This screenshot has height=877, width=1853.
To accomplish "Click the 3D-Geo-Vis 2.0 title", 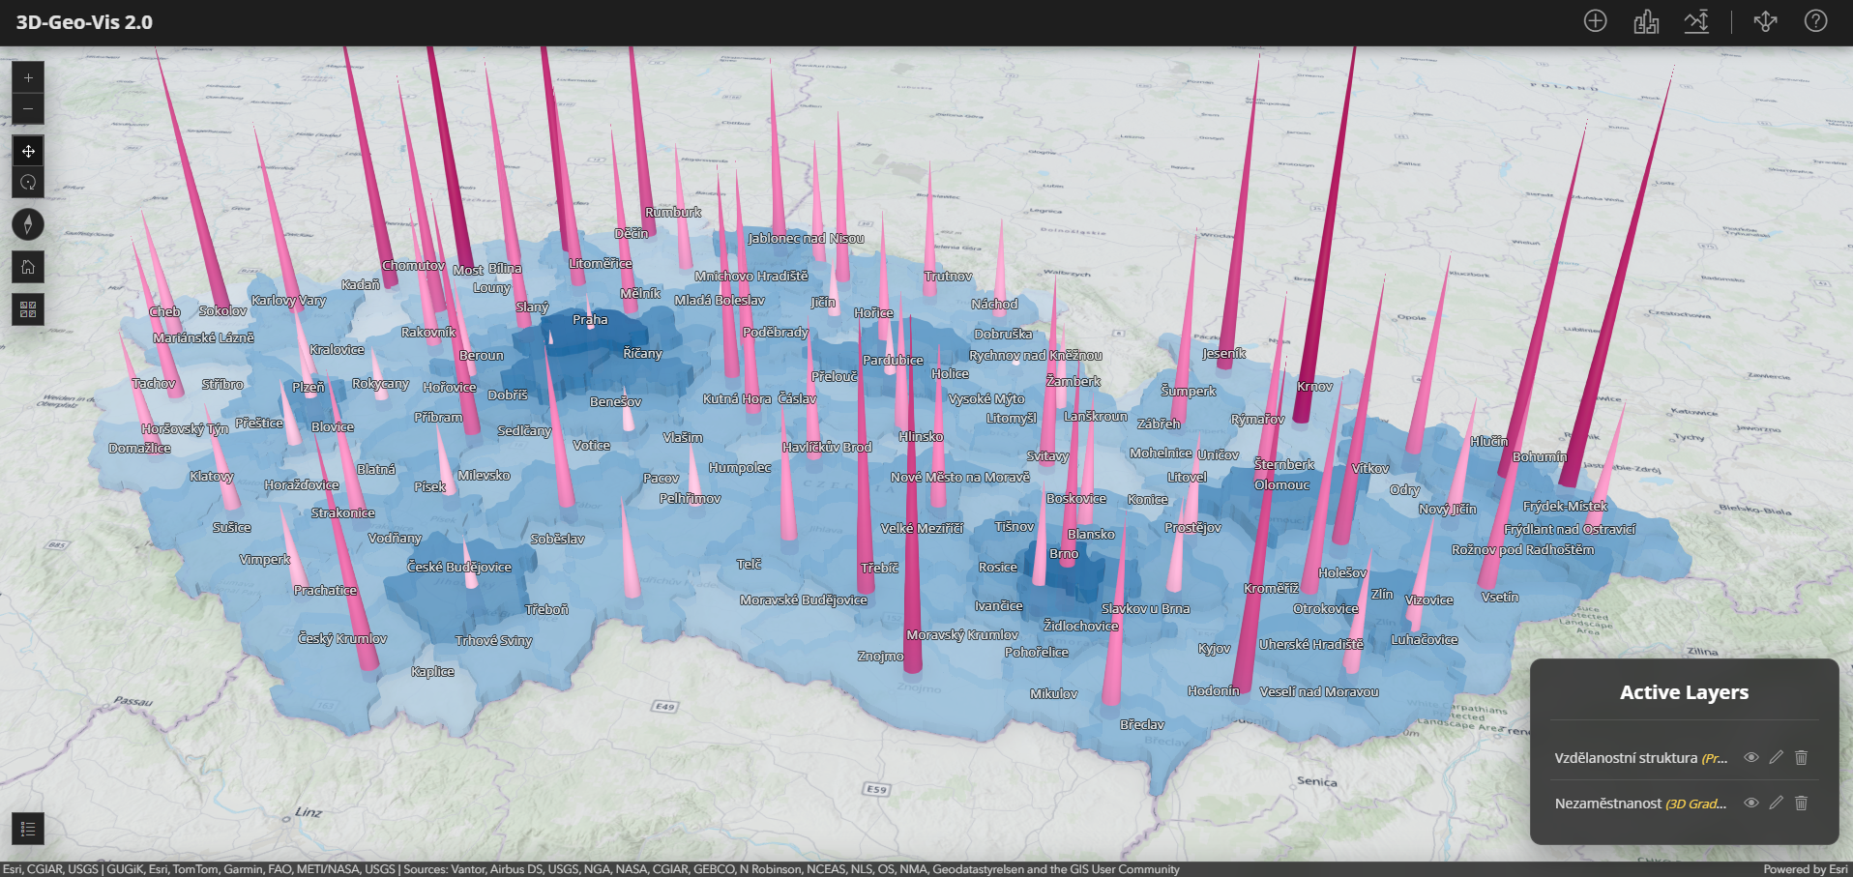I will [84, 22].
